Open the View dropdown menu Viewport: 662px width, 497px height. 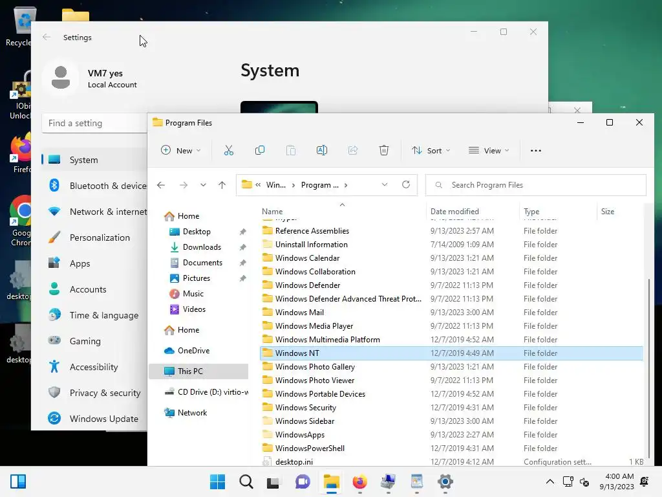(x=489, y=150)
